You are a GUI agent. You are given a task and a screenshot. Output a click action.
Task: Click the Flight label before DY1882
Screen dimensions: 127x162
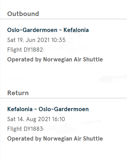[x=15, y=50]
